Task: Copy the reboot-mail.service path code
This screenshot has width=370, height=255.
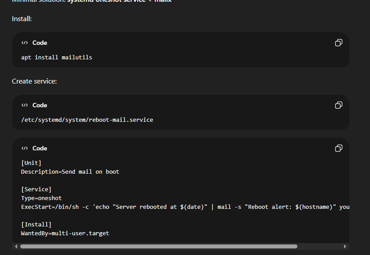Action: 338,105
